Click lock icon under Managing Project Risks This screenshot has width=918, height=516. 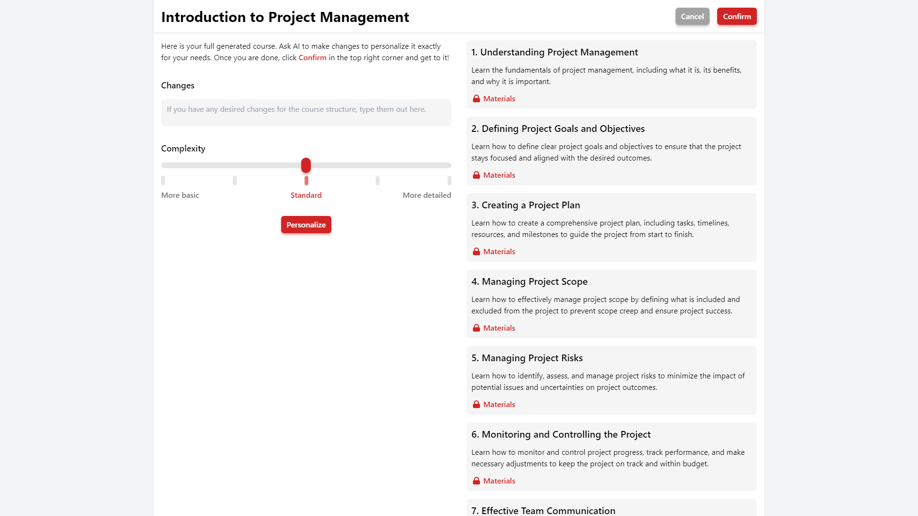(476, 405)
